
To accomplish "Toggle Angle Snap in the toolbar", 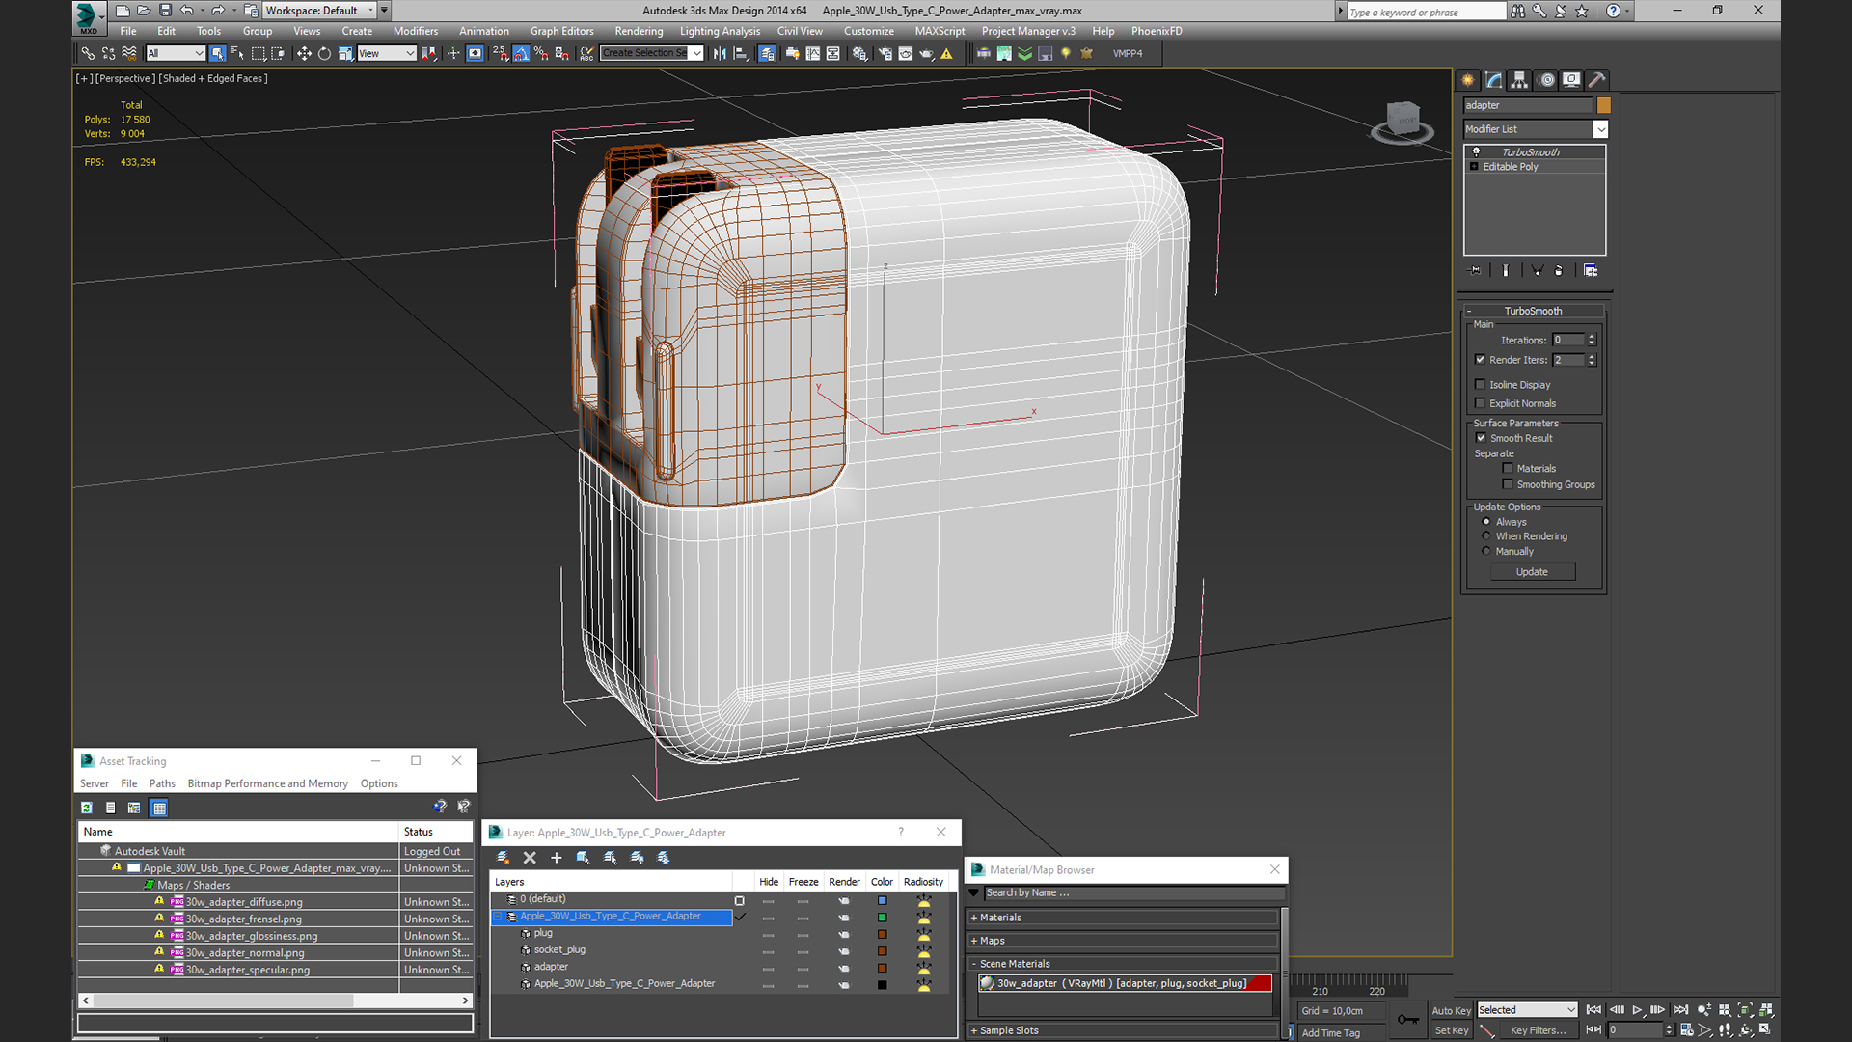I will 521,54.
